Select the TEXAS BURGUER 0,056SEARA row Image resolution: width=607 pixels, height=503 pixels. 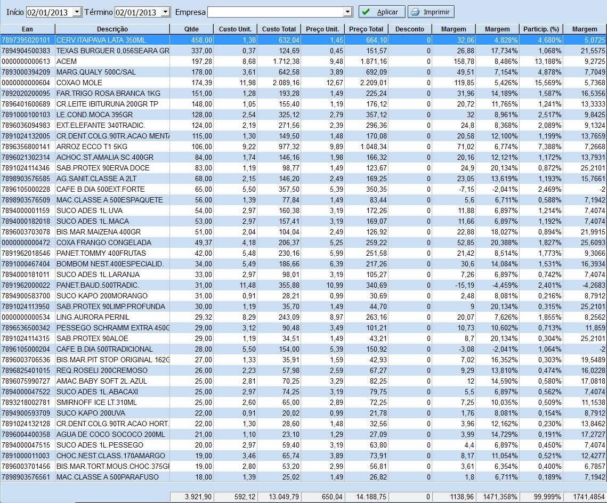pyautogui.click(x=304, y=51)
